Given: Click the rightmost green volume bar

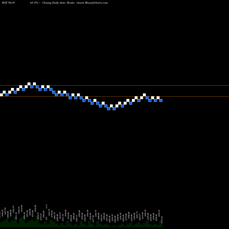Looking at the screenshot, I should [x=161, y=224].
